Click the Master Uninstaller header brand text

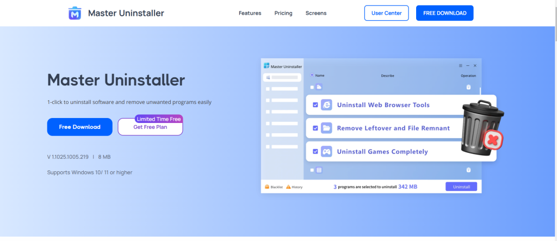tap(126, 13)
